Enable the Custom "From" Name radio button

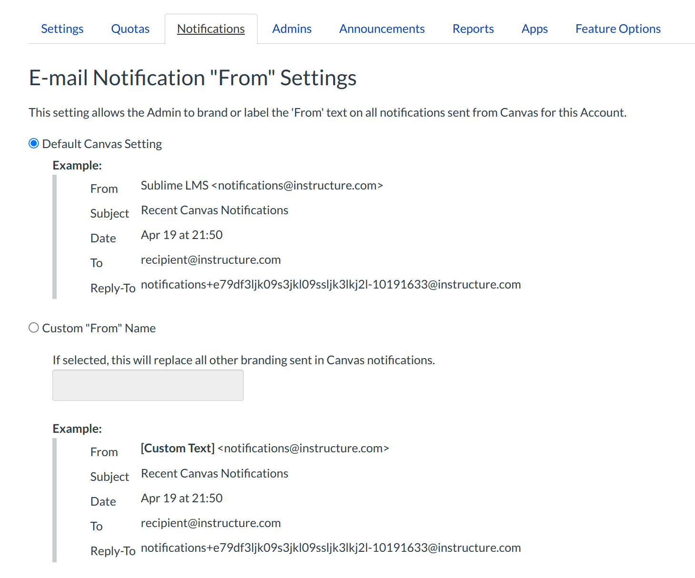[34, 328]
